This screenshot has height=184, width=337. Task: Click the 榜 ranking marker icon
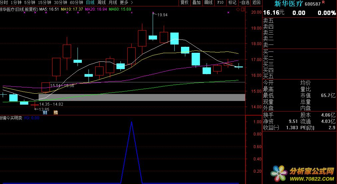(56, 112)
